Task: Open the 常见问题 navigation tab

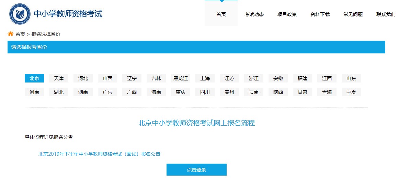Action: pyautogui.click(x=353, y=14)
